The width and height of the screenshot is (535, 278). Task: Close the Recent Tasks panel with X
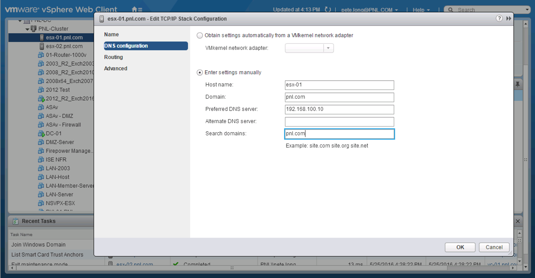coord(518,222)
